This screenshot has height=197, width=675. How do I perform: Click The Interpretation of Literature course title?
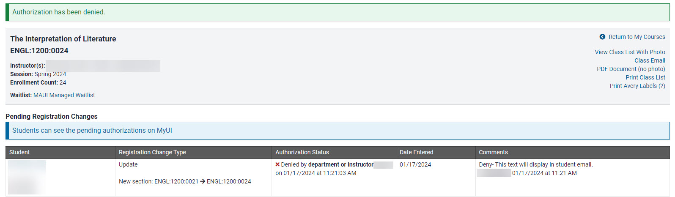pyautogui.click(x=63, y=39)
